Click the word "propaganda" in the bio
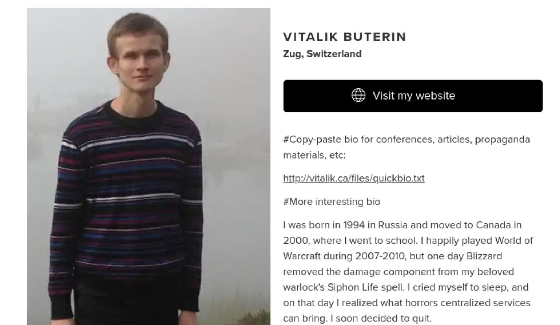The width and height of the screenshot is (560, 325). (502, 139)
